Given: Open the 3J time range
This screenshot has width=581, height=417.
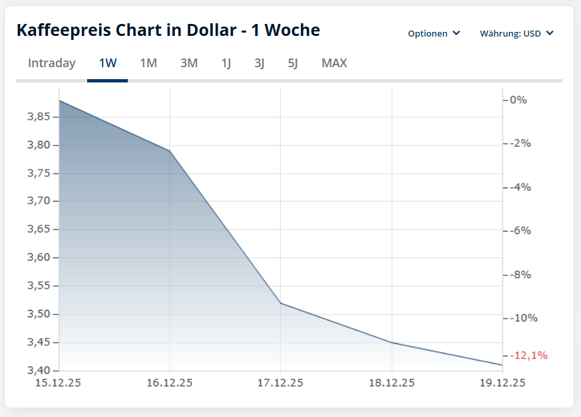Looking at the screenshot, I should pos(259,63).
